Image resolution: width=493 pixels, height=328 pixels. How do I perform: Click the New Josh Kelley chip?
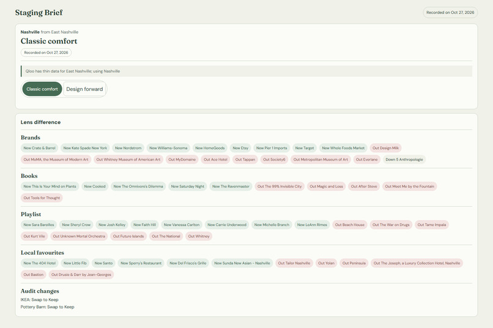click(x=112, y=225)
